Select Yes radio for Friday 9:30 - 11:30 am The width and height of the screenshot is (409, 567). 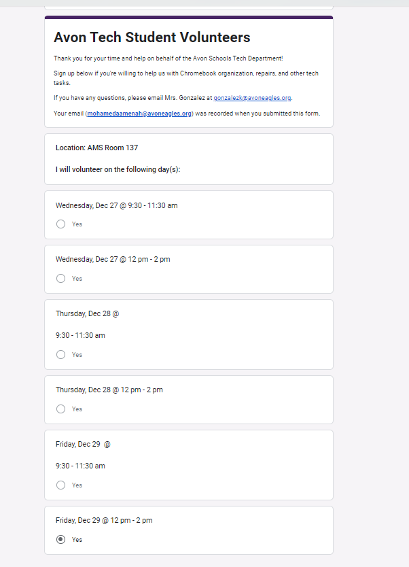tap(61, 485)
